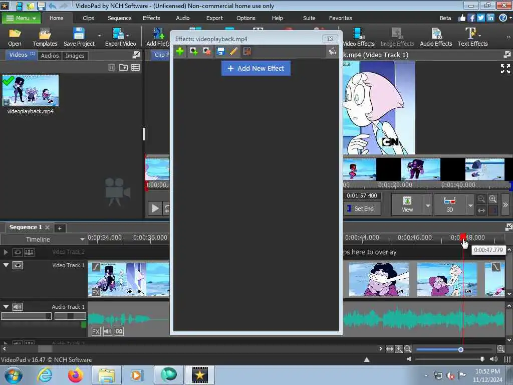
Task: Click the Add File(s) icon
Action: pyautogui.click(x=158, y=37)
